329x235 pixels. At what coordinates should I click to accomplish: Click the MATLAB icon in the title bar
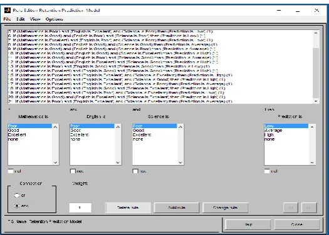coord(8,10)
